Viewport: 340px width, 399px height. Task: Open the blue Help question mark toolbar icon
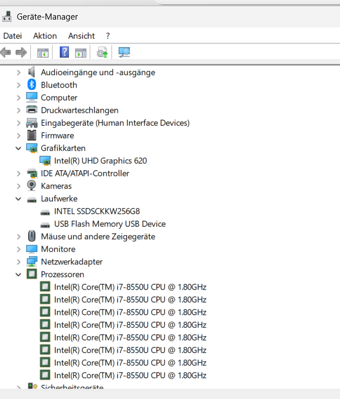[x=64, y=52]
